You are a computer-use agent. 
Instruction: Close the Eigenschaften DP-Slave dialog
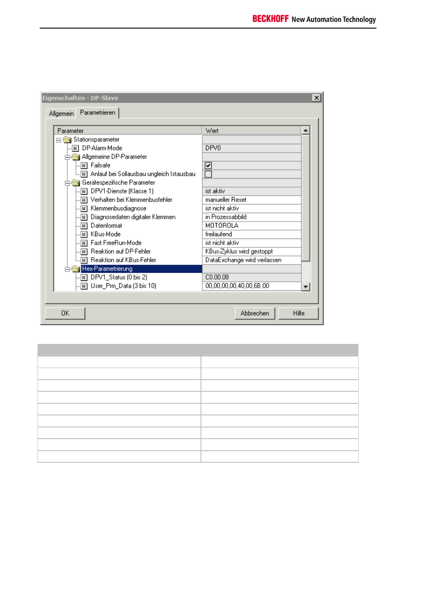[x=317, y=98]
